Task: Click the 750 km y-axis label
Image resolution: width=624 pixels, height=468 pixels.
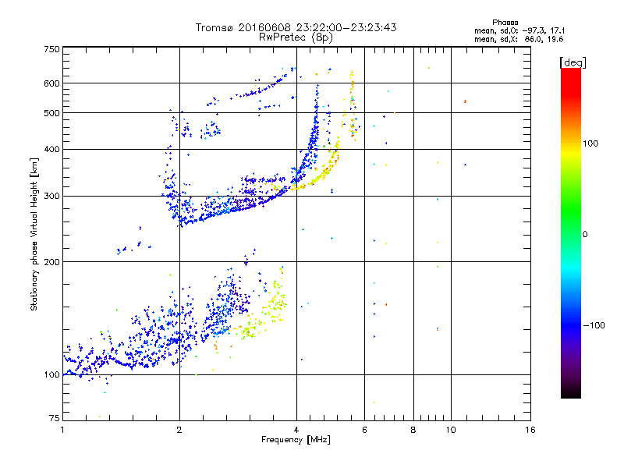Action: 51,49
